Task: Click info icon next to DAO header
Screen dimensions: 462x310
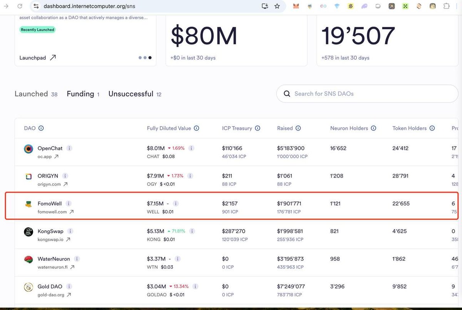Action: pyautogui.click(x=41, y=128)
